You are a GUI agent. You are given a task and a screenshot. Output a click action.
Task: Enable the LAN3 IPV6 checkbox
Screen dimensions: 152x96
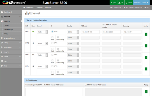coord(52,60)
